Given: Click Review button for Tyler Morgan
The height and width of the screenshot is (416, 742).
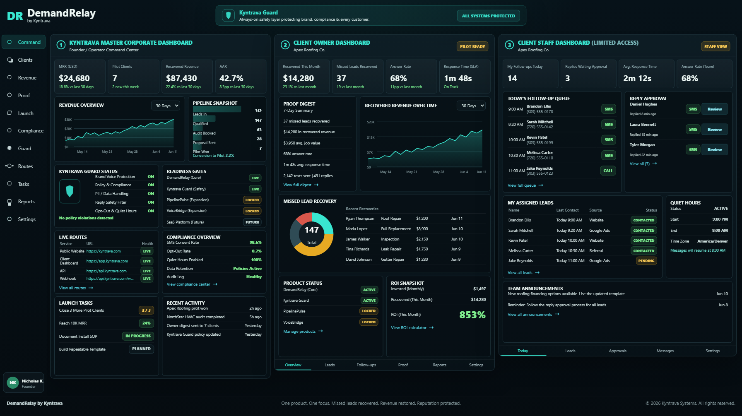Looking at the screenshot, I should coord(715,150).
